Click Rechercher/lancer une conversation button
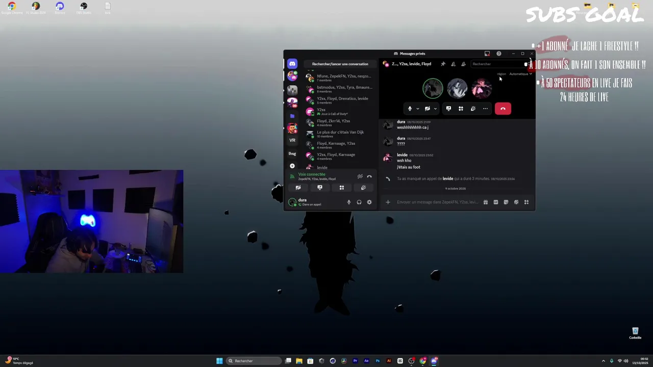653x367 pixels. coord(340,64)
